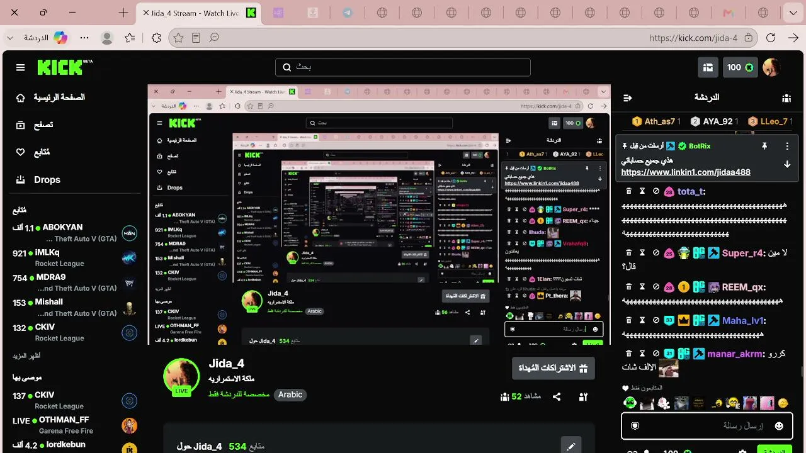
Task: Open chat settings gear icon
Action: pos(742,451)
